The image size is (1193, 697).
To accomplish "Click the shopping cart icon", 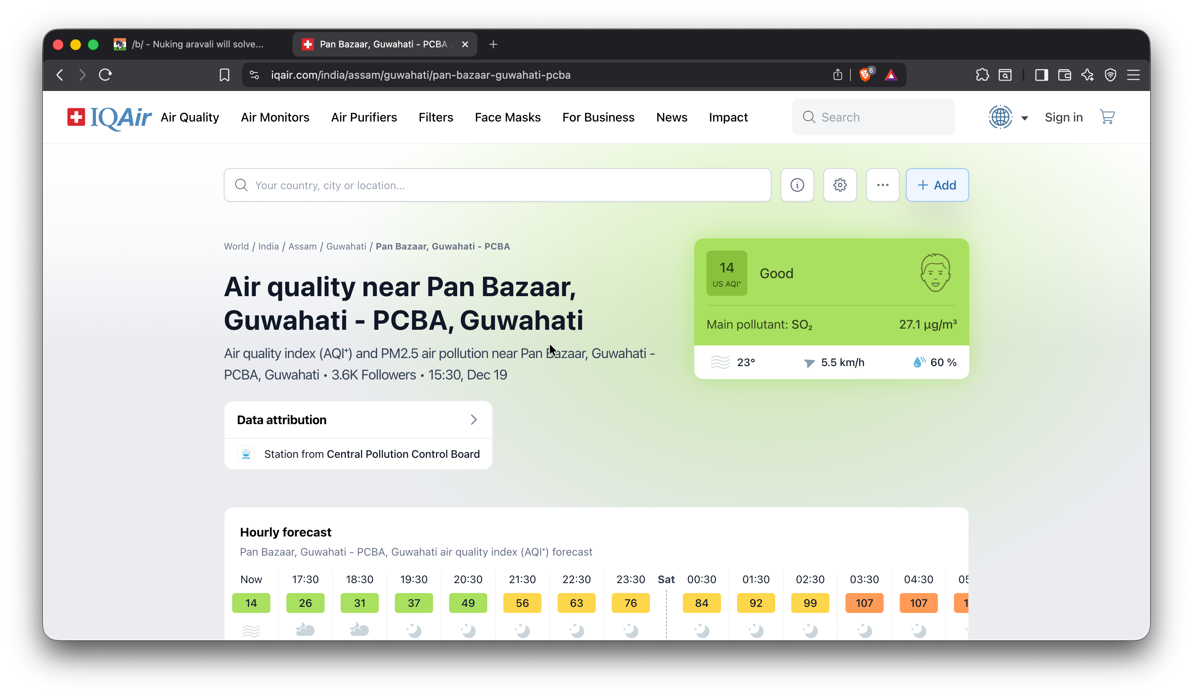I will [1107, 117].
